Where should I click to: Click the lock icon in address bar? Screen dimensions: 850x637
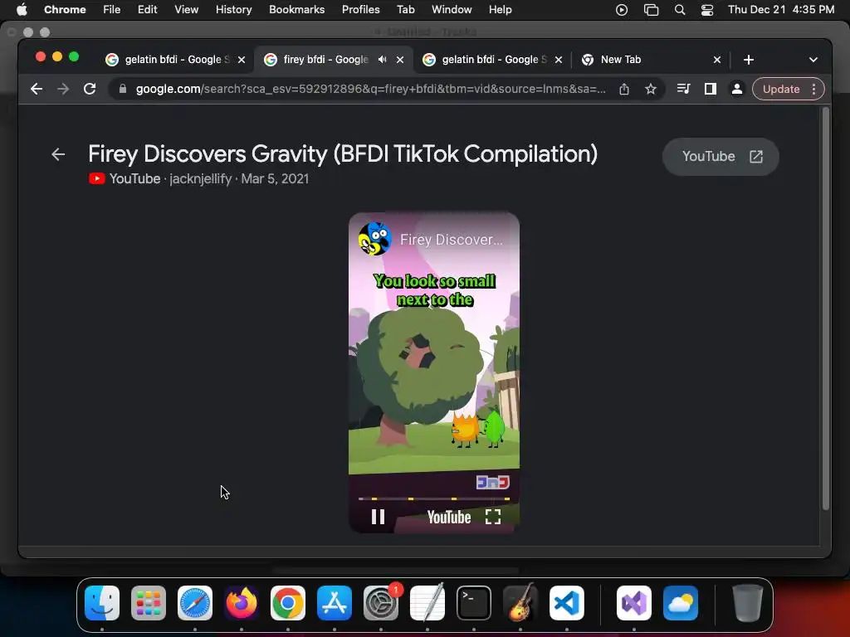point(123,89)
